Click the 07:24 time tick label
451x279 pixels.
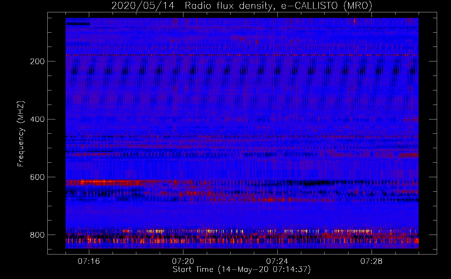coord(277,261)
